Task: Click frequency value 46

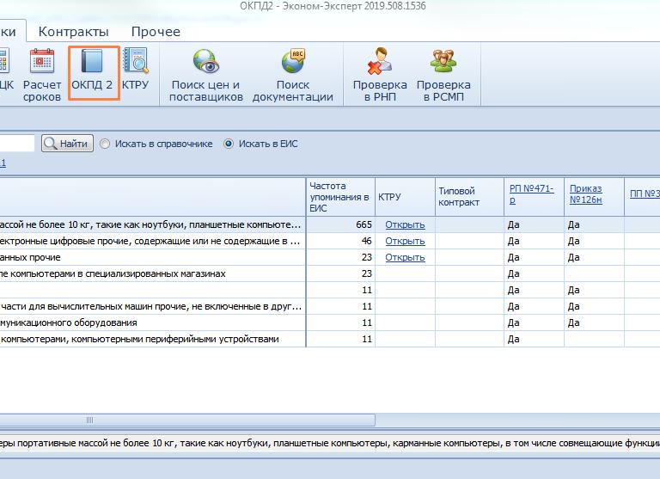Action: pos(366,241)
